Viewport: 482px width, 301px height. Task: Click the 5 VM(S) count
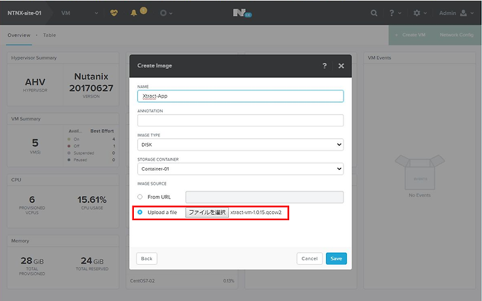(x=35, y=143)
